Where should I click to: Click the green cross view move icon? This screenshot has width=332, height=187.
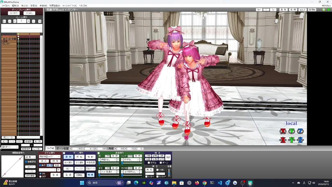[328, 10]
